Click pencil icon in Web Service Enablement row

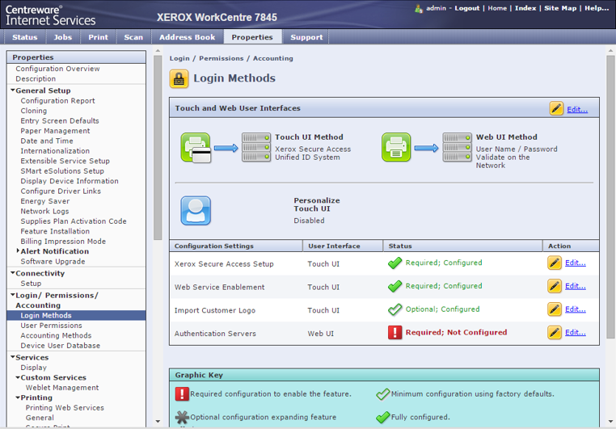[x=555, y=286]
